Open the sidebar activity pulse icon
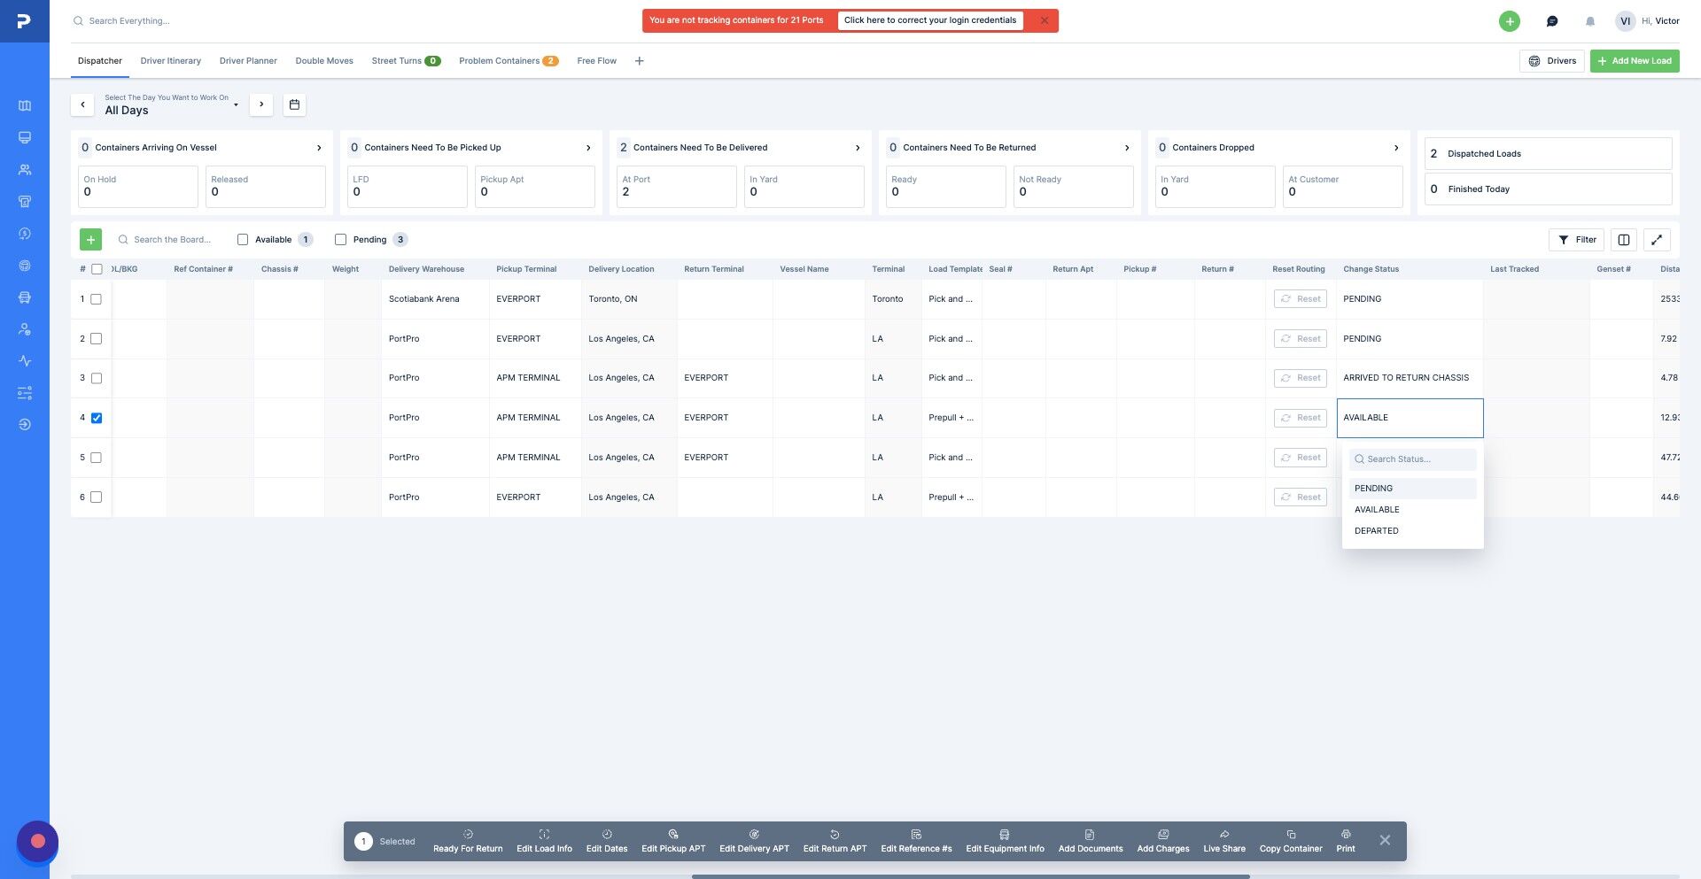This screenshot has width=1701, height=879. [25, 361]
